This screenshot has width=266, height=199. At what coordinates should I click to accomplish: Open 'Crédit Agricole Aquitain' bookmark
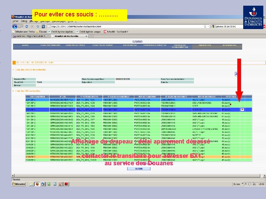point(61,32)
